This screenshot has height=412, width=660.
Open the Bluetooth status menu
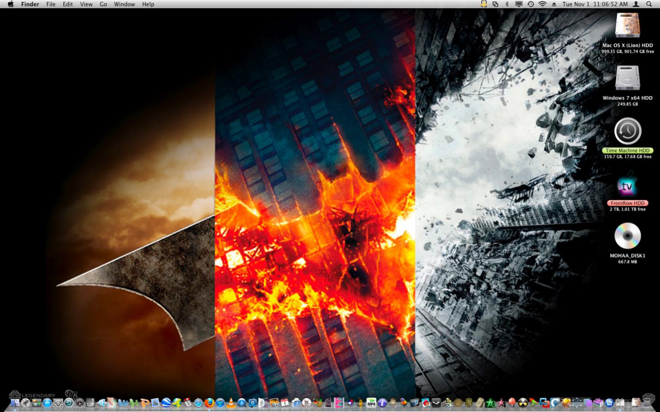point(507,4)
